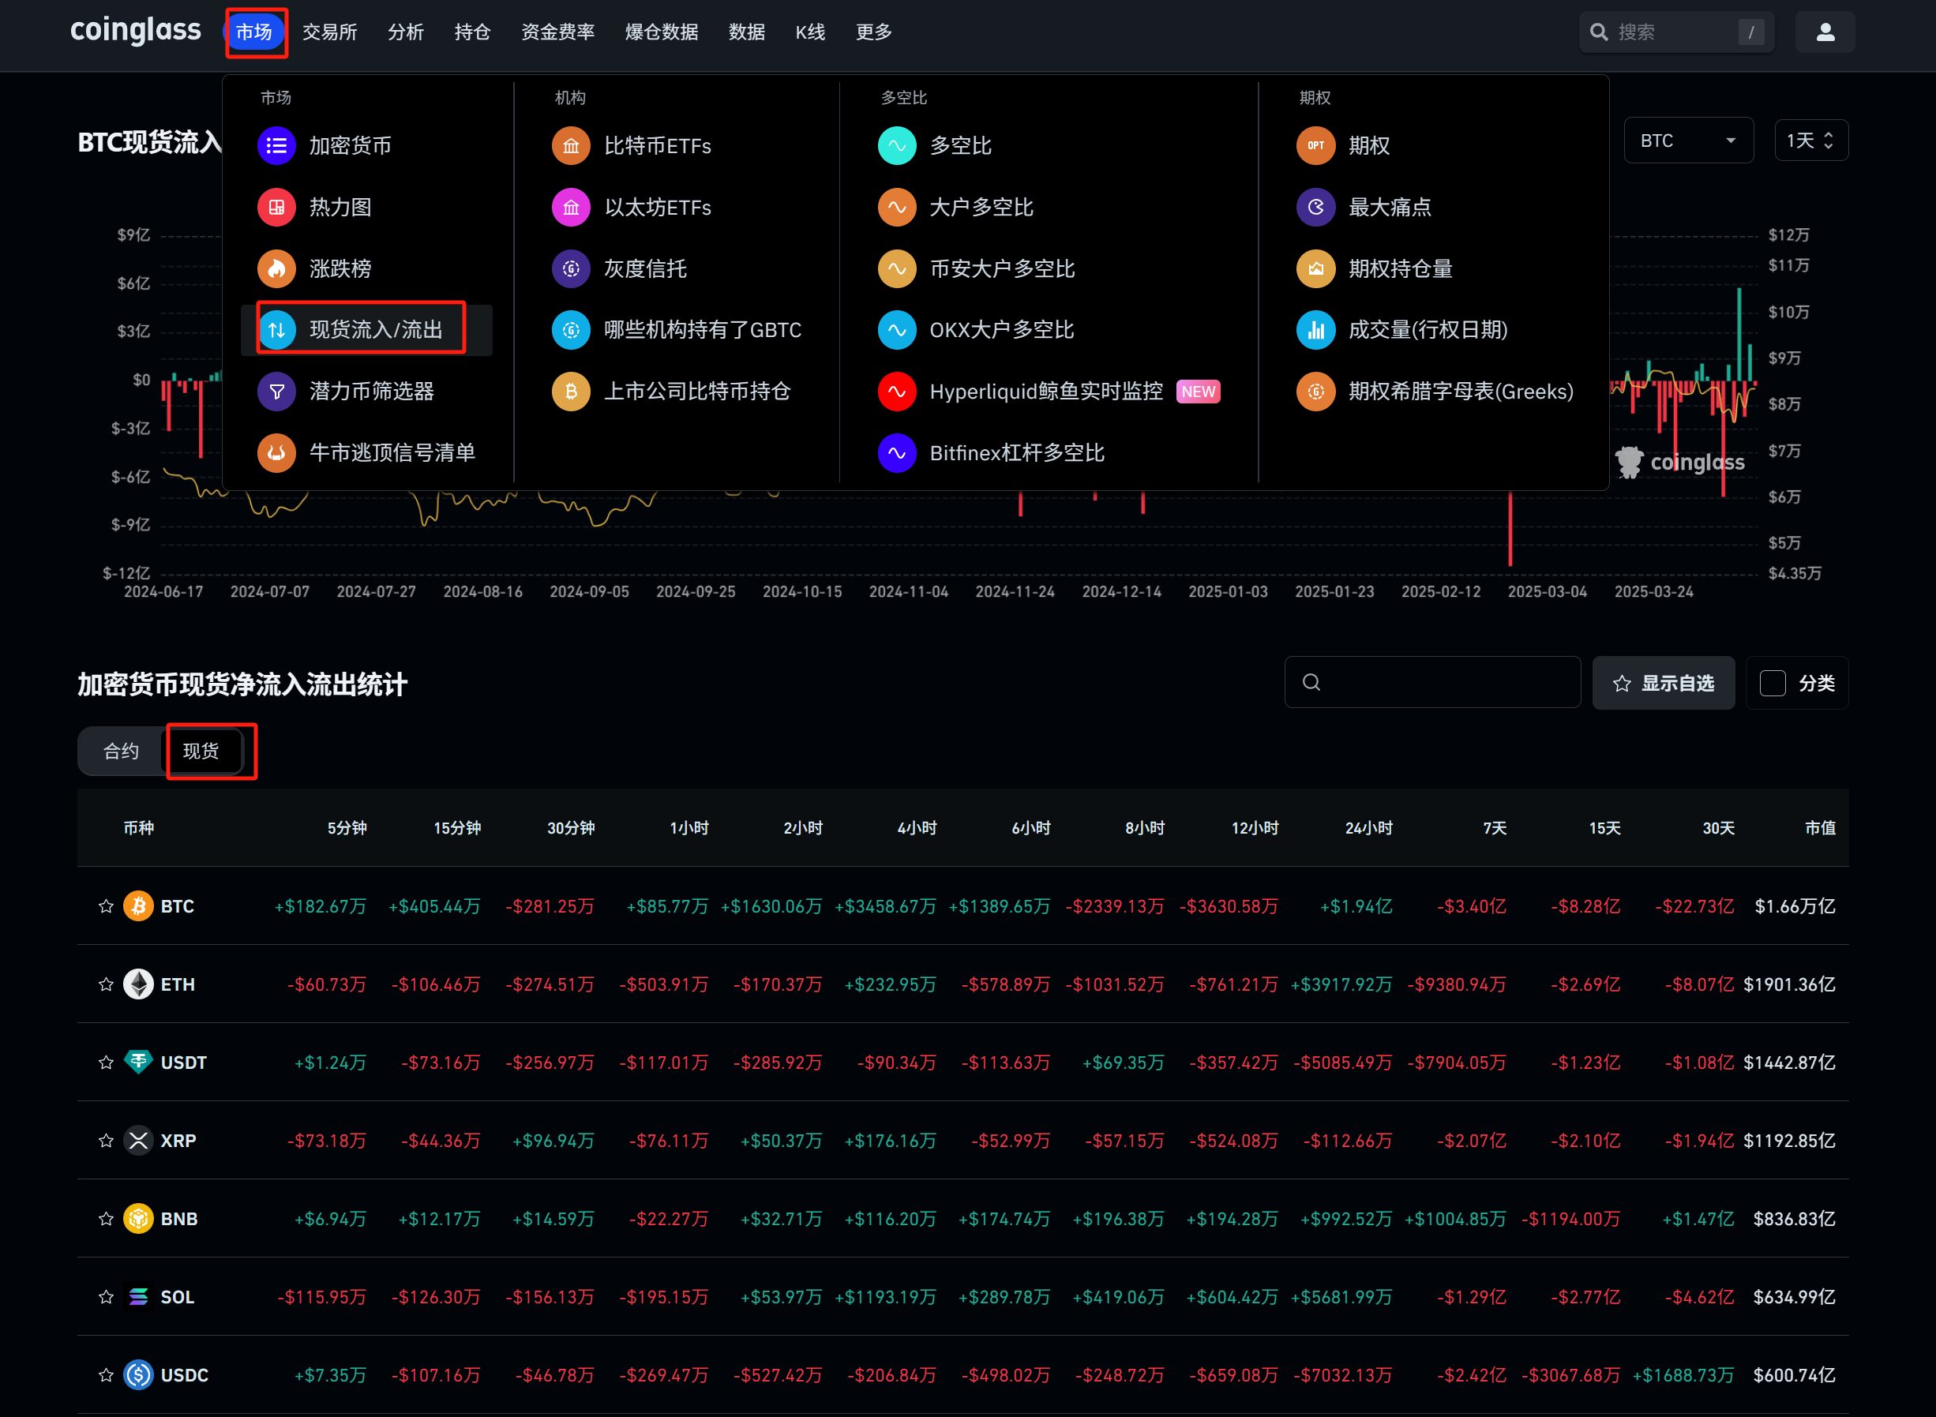
Task: Open 热力图 heatmap icon
Action: pyautogui.click(x=276, y=208)
